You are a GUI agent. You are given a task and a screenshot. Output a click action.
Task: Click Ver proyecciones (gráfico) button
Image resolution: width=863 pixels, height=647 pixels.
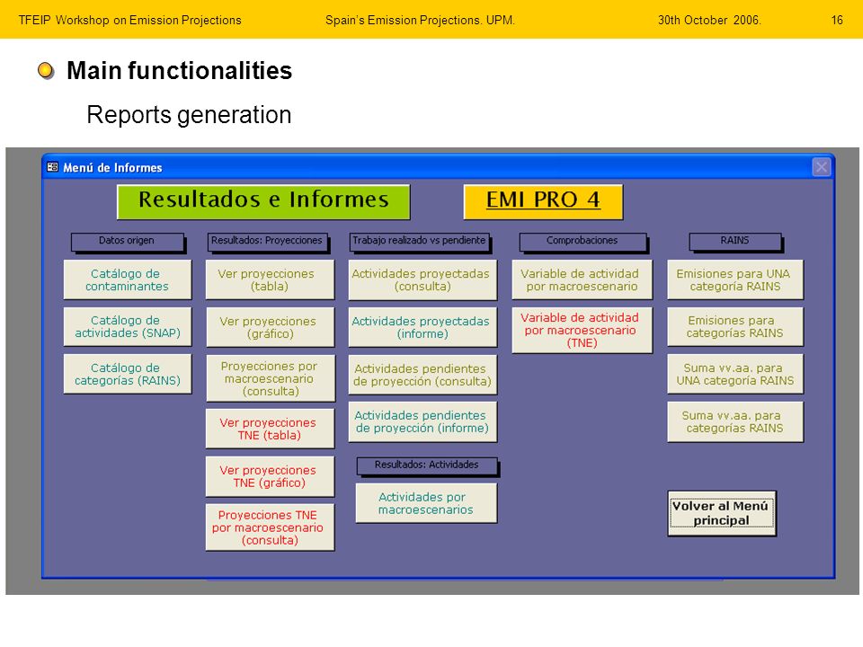[x=270, y=327]
